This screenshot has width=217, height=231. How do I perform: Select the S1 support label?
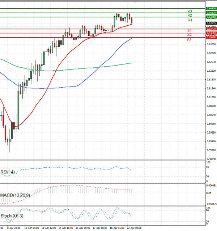click(190, 30)
